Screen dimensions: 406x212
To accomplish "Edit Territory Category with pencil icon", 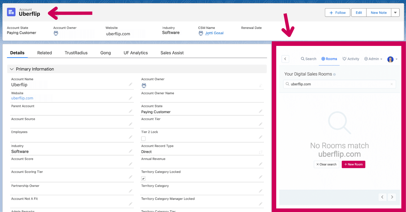I will (261, 191).
